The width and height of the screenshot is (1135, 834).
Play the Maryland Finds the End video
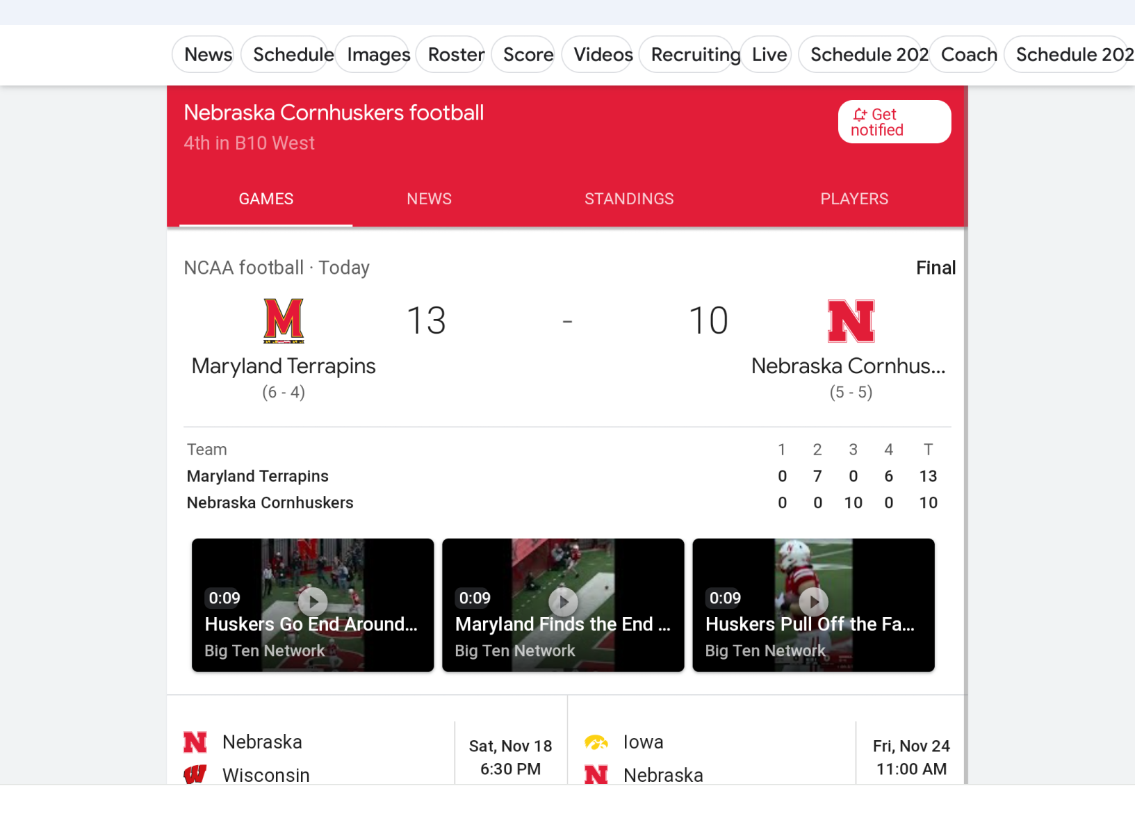pos(563,605)
